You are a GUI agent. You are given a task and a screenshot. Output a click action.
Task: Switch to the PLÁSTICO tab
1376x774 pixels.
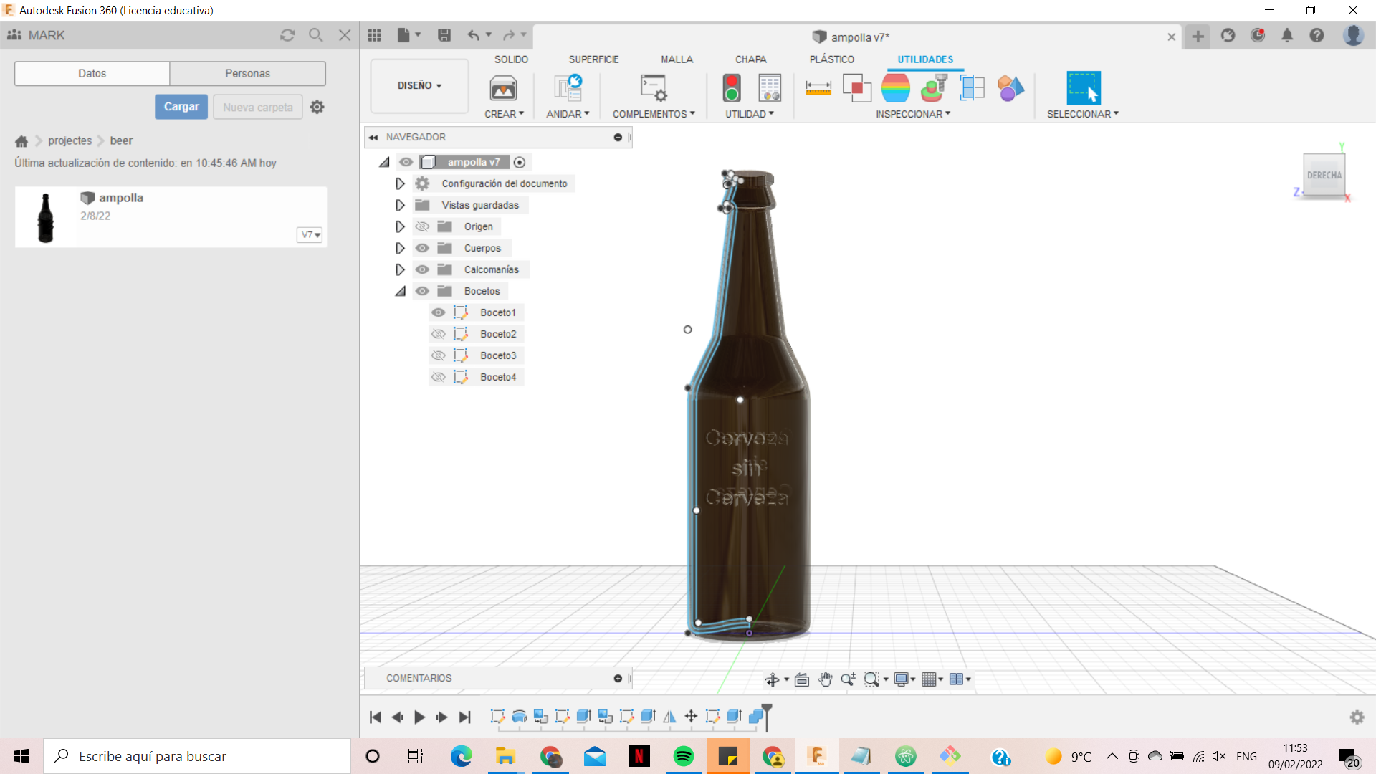tap(831, 59)
